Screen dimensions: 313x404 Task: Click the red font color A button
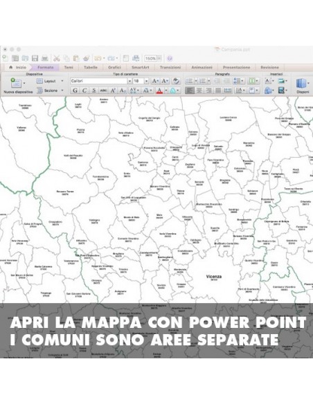[x=159, y=91]
